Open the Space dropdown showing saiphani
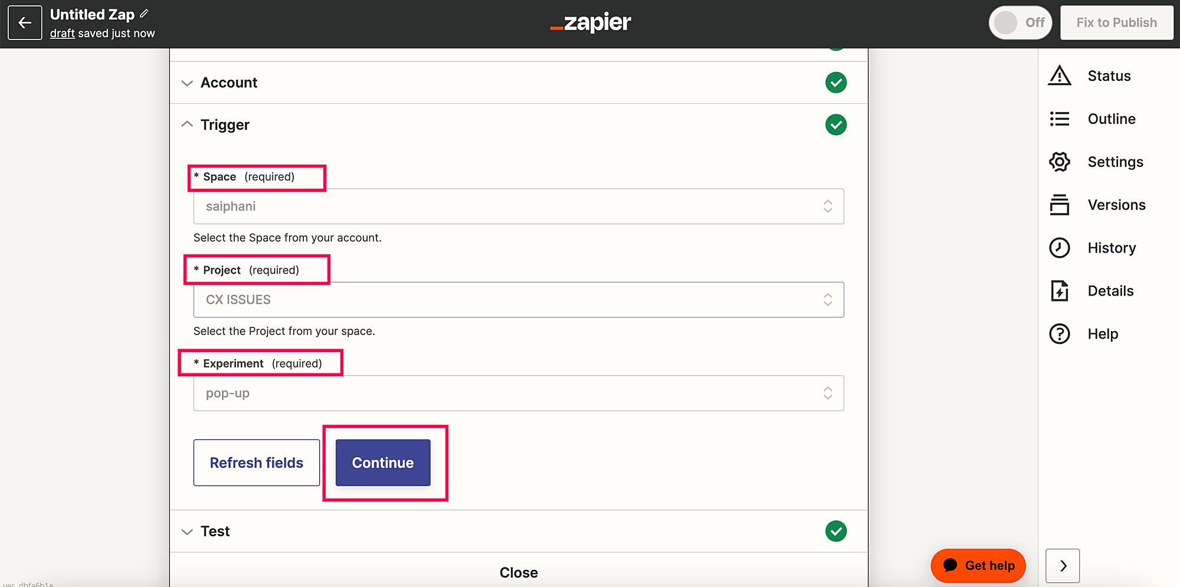This screenshot has width=1180, height=587. (518, 206)
